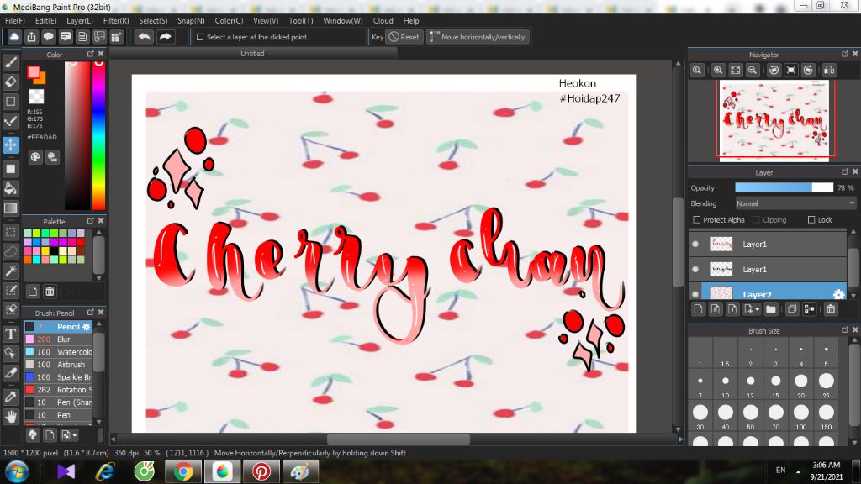
Task: Click the Reset button
Action: pos(404,37)
